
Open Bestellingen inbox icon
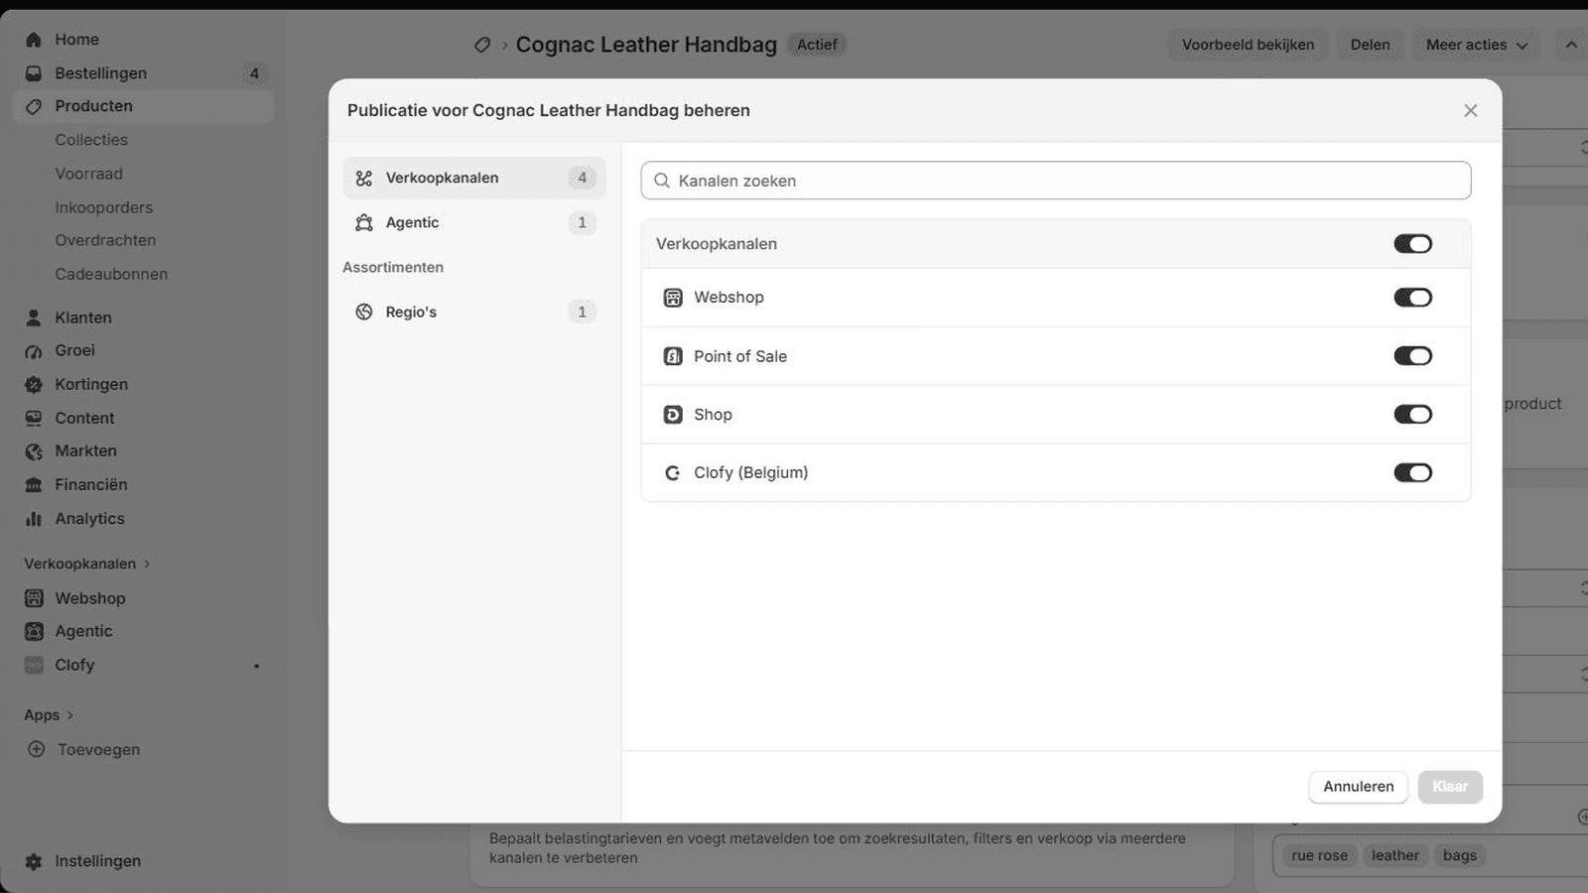coord(34,73)
